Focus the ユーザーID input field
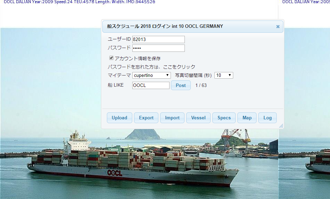 [x=158, y=39]
